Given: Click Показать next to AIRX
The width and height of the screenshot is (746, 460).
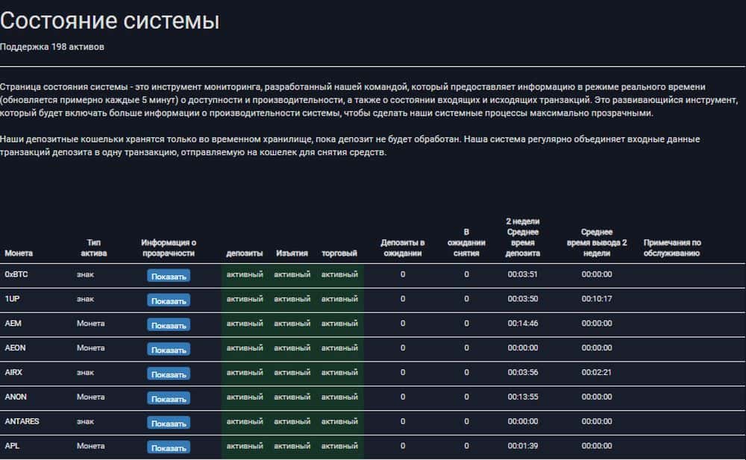Looking at the screenshot, I should tap(169, 374).
